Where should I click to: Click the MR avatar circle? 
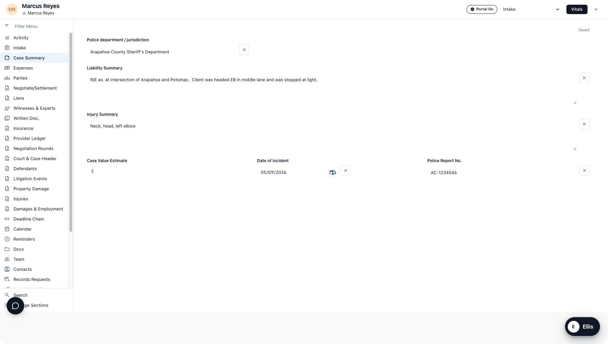coord(12,9)
